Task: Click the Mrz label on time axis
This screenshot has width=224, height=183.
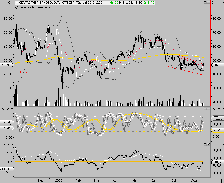Action: click(97, 180)
